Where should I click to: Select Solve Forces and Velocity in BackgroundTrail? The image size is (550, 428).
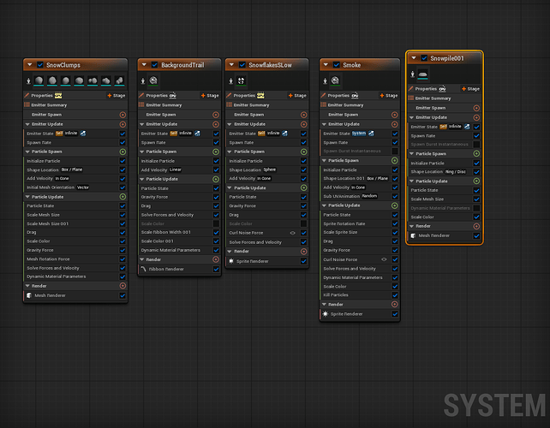click(x=168, y=214)
